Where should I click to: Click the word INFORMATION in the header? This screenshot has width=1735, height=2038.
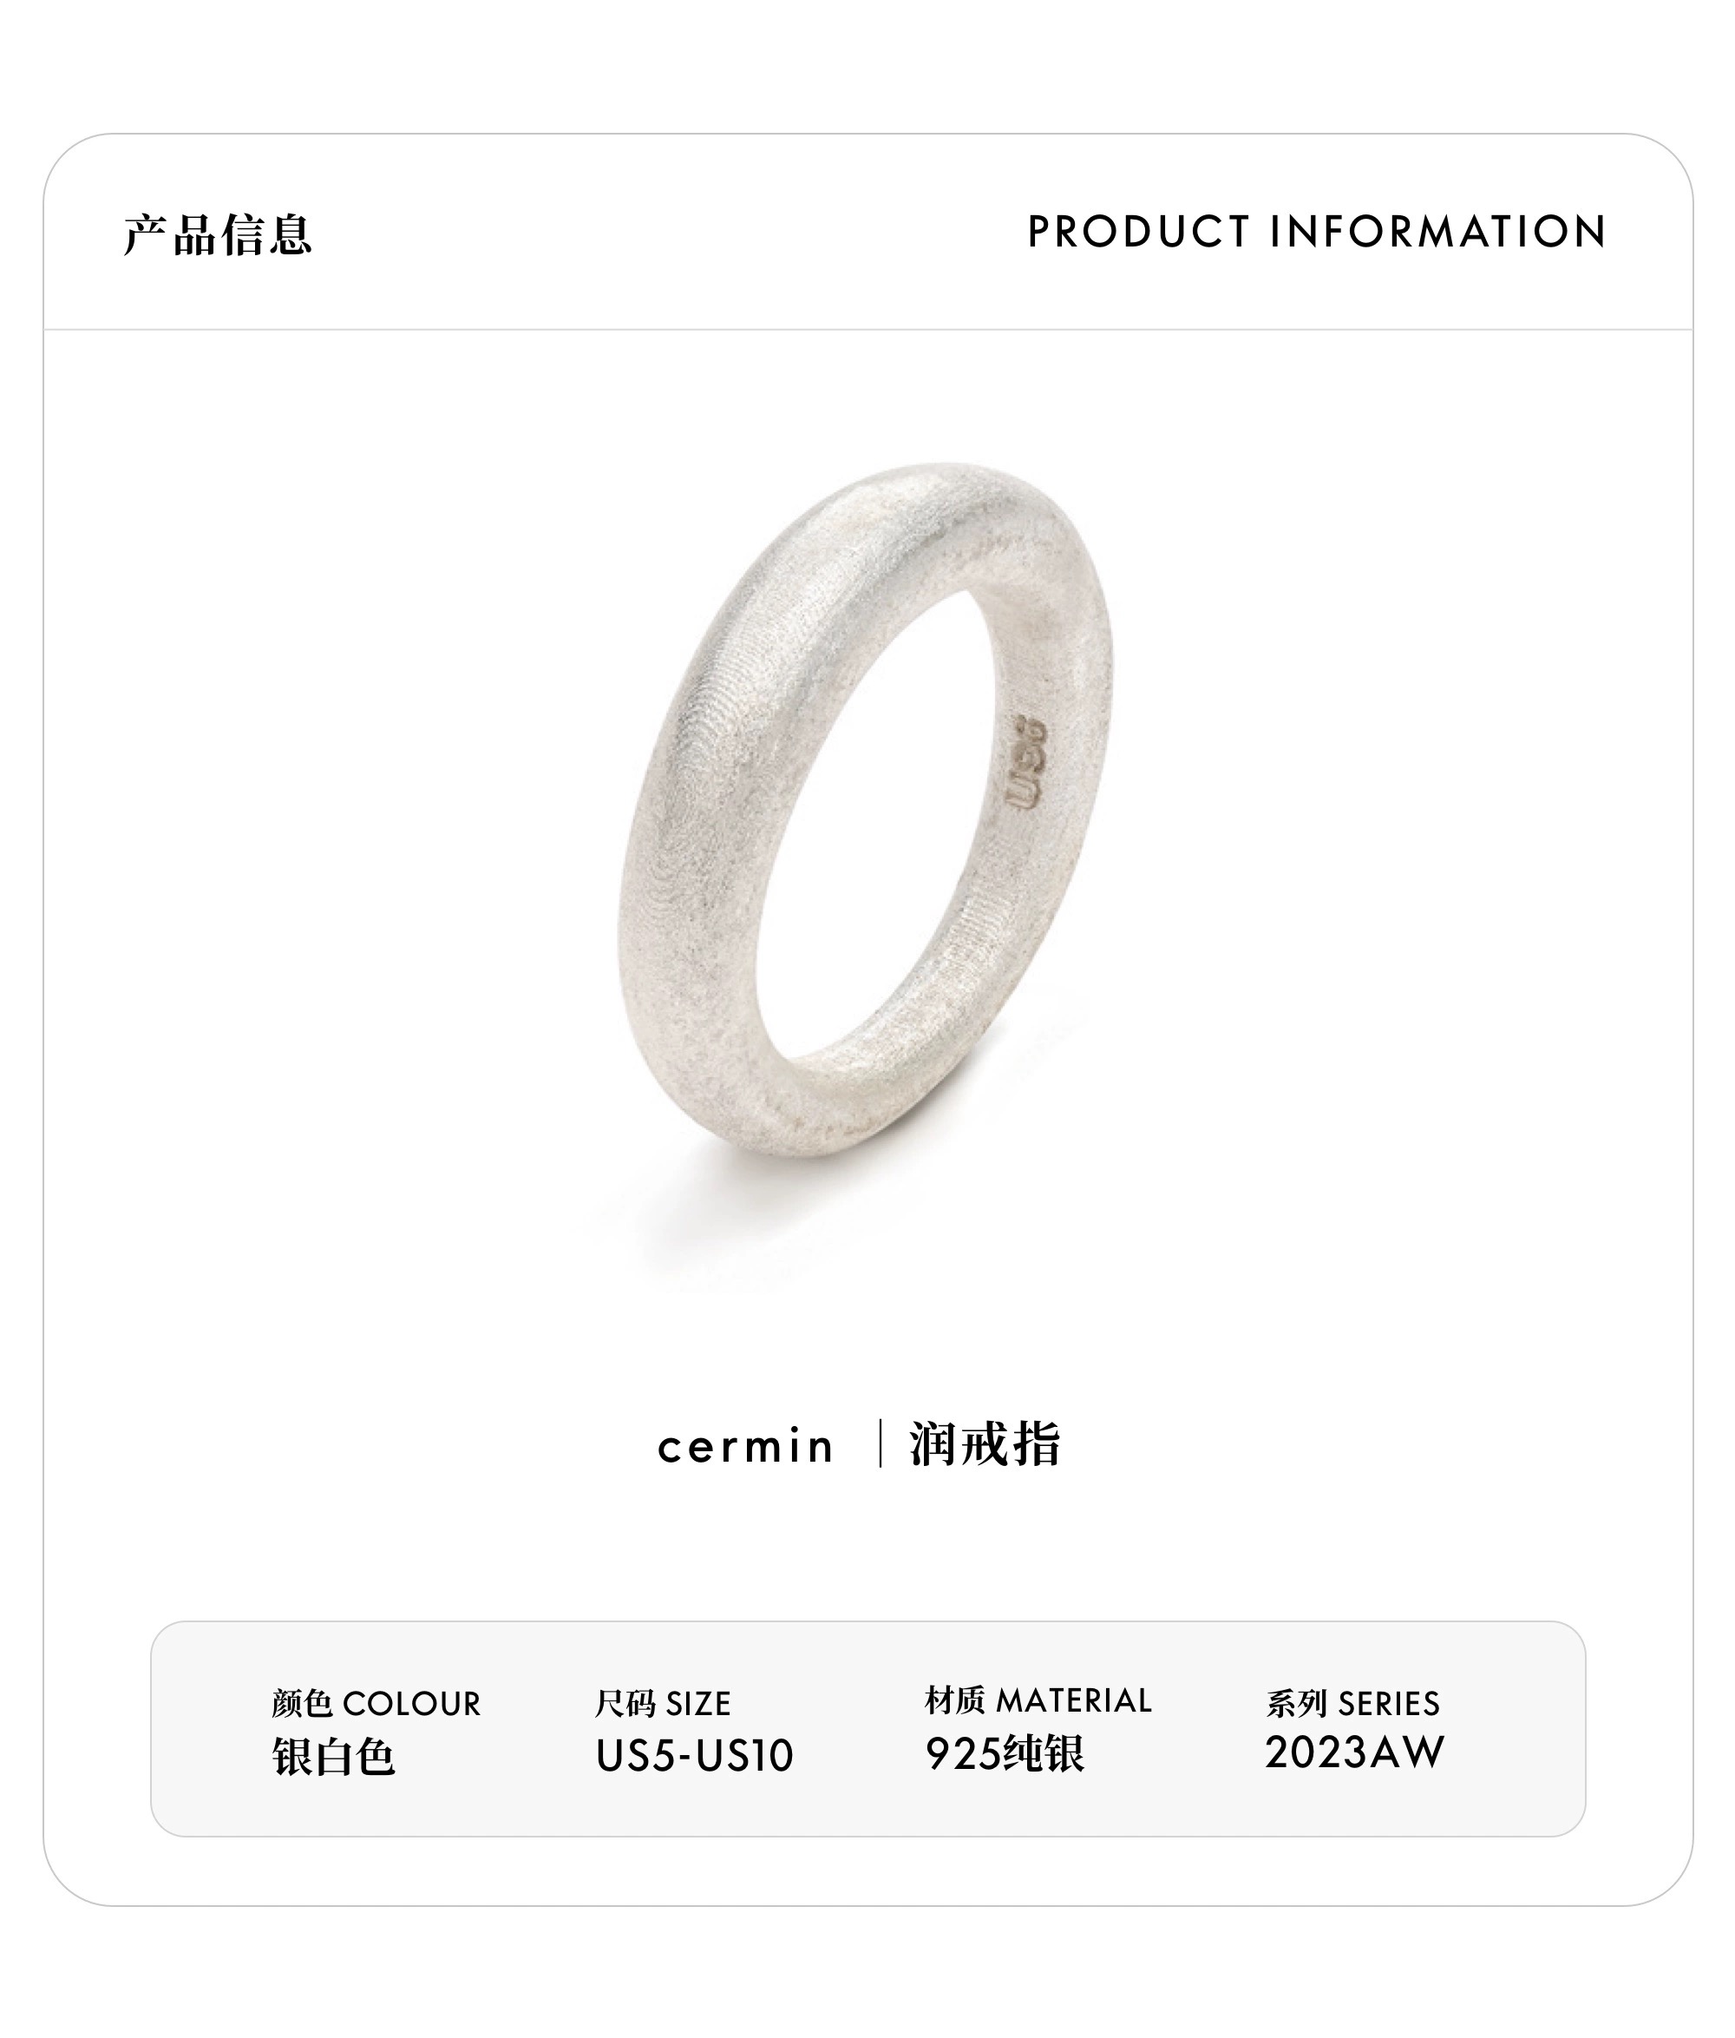tap(1438, 232)
